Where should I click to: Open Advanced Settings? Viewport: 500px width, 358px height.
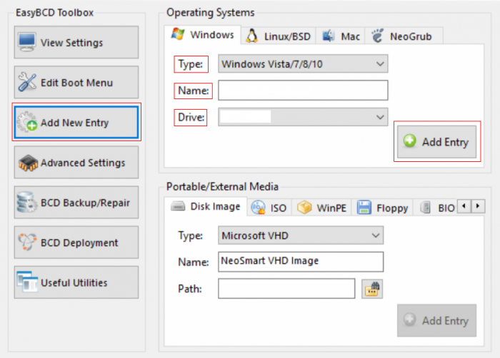(76, 163)
